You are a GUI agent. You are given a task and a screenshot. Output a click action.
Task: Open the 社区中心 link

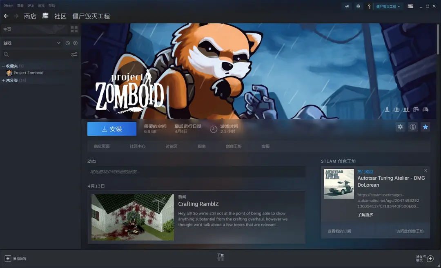coord(138,146)
